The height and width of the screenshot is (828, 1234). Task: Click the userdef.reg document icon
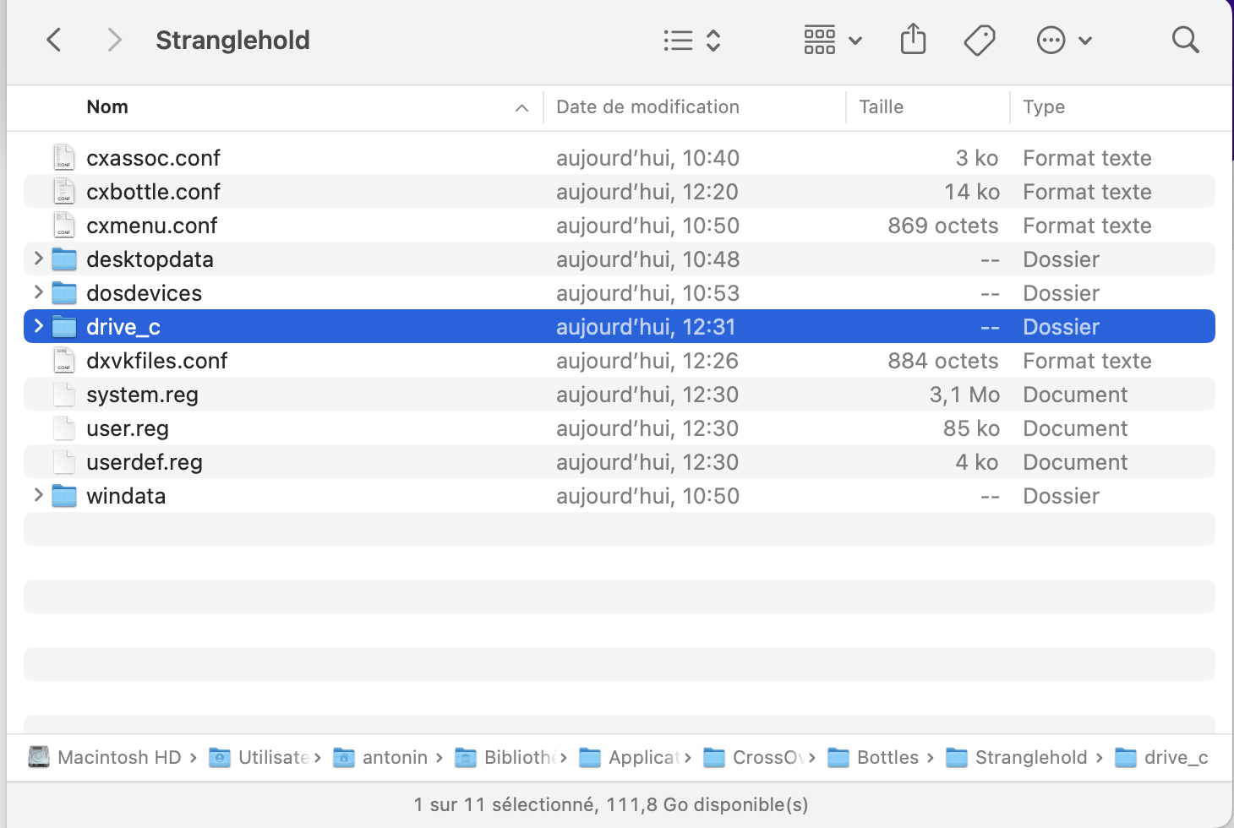coord(64,461)
